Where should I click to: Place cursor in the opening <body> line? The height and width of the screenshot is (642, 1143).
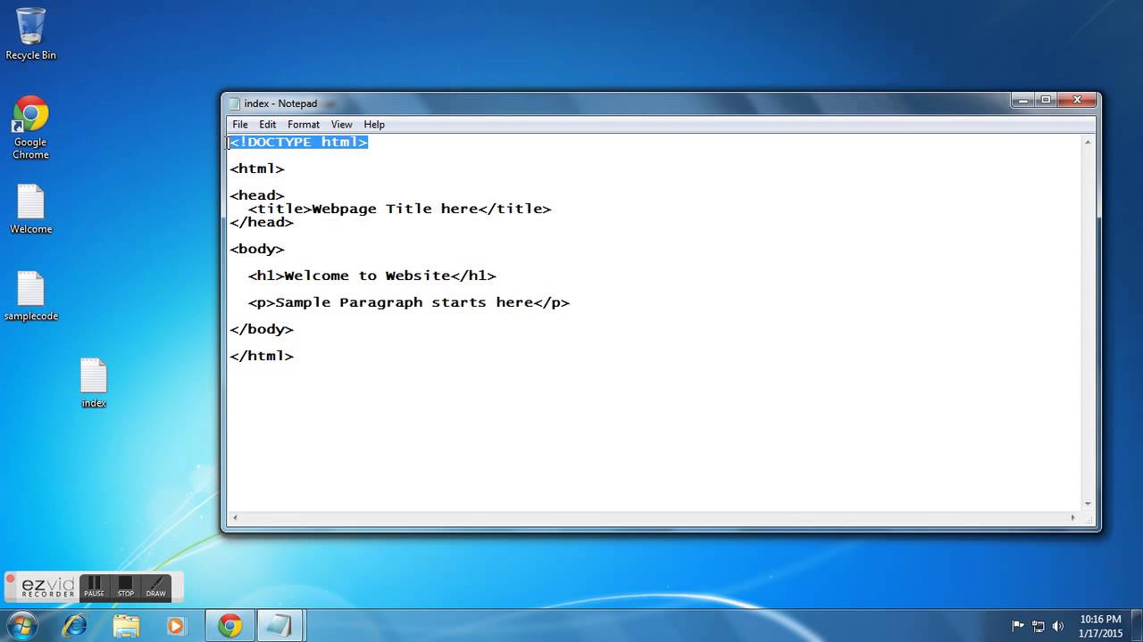point(257,249)
